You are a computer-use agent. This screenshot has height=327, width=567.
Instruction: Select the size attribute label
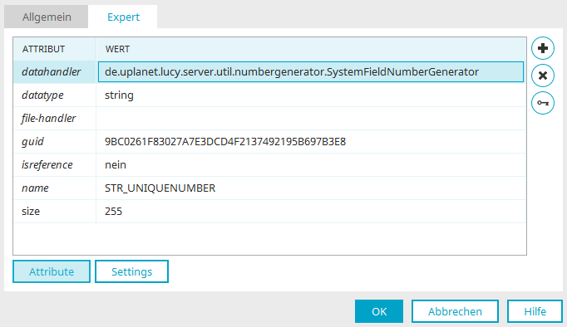(x=31, y=211)
